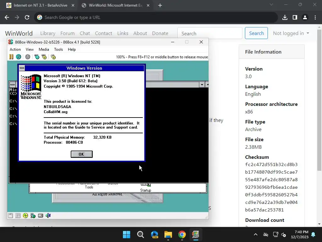Click the teal hard reset icon
Image resolution: width=322 pixels, height=242 pixels.
tap(19, 57)
